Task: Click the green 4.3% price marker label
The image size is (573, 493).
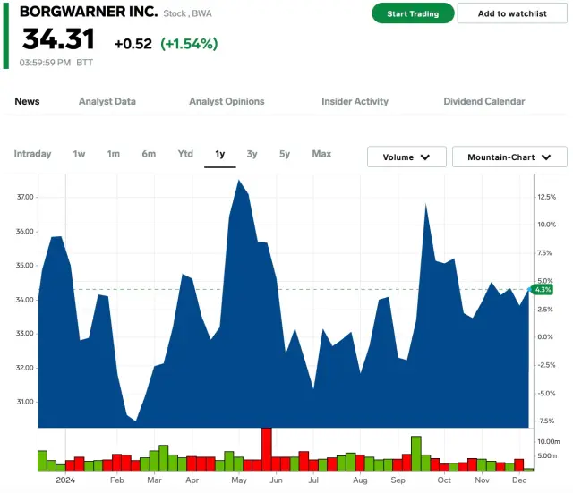Action: [543, 289]
